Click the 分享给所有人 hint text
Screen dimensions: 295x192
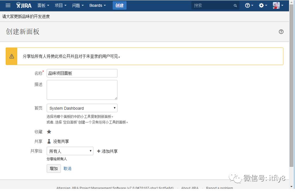click(x=57, y=159)
